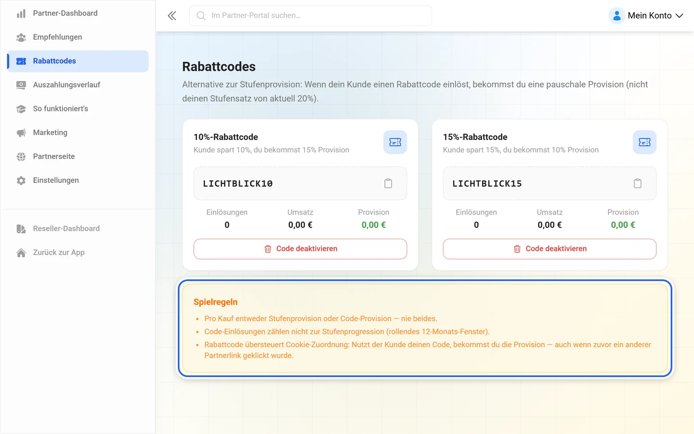
Task: Click Einlösungen count 0 in 15% card
Action: point(476,225)
